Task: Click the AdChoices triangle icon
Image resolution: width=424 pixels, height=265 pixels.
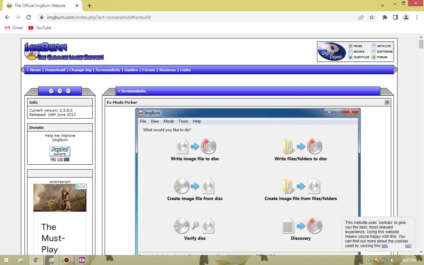Action: [79, 187]
